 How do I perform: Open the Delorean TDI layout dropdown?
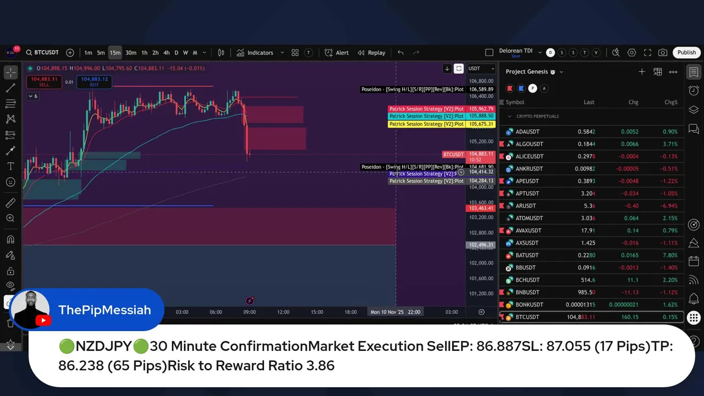(x=540, y=53)
